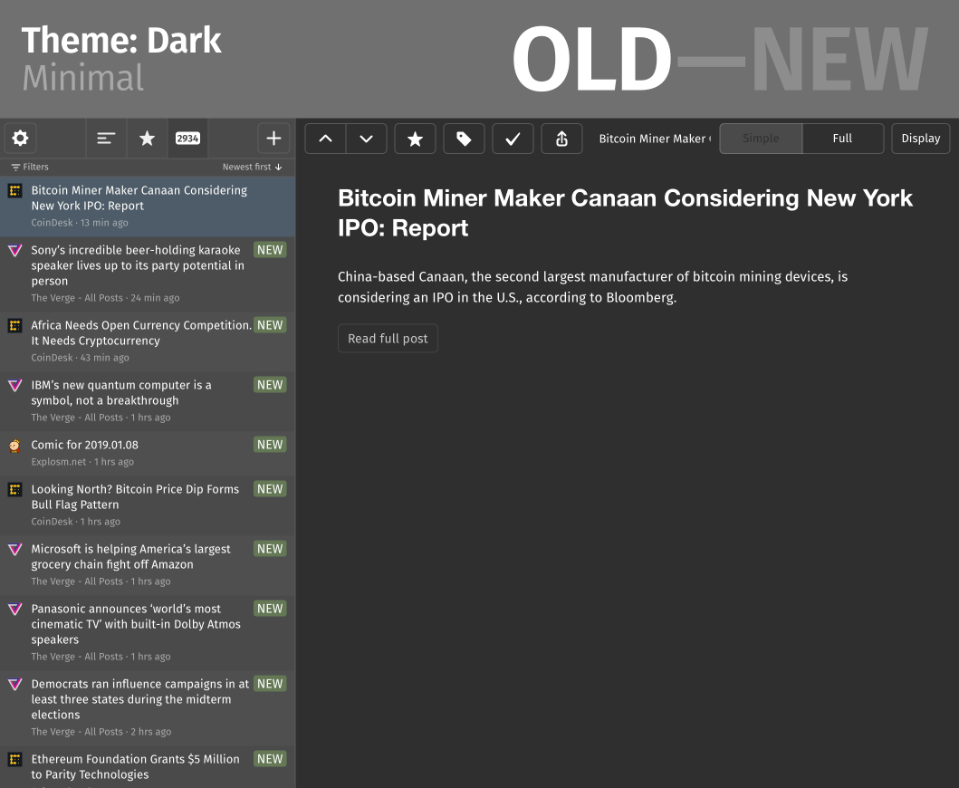Viewport: 959px width, 788px height.
Task: Click 'CoinDesk · 43 min ago' source line
Action: 80,358
